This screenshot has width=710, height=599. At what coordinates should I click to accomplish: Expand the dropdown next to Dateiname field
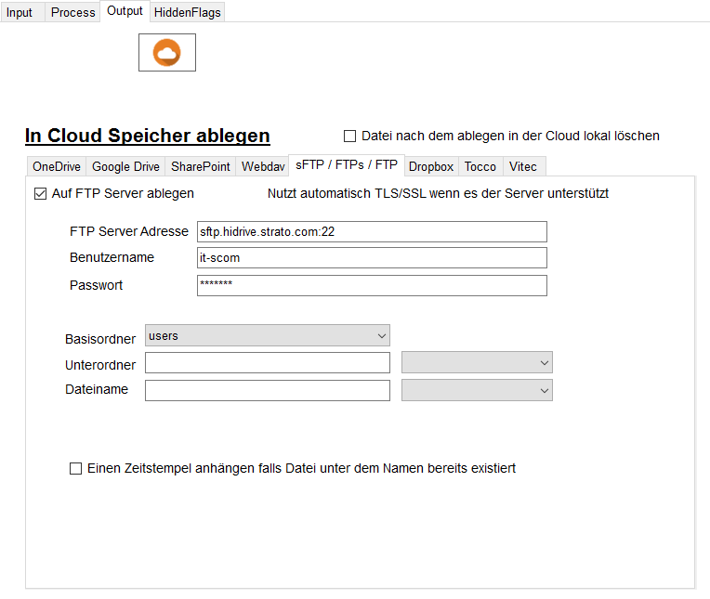pos(477,391)
